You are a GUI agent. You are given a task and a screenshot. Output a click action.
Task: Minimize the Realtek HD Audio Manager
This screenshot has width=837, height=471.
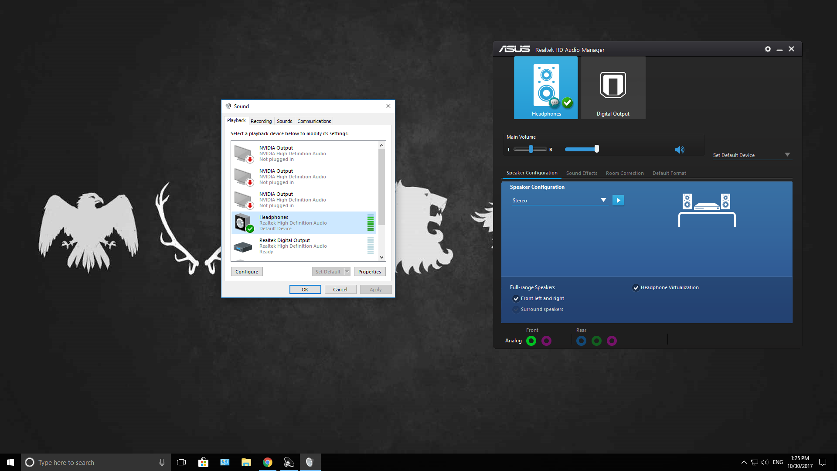click(x=779, y=49)
